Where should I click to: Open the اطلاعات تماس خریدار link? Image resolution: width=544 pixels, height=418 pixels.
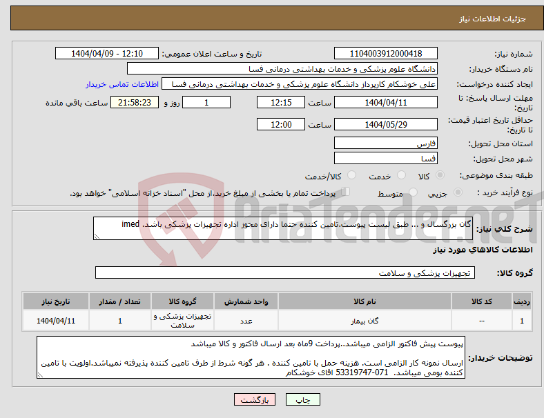(122, 84)
